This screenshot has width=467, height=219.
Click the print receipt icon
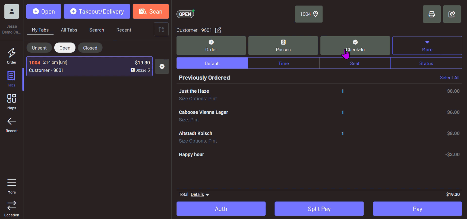431,14
